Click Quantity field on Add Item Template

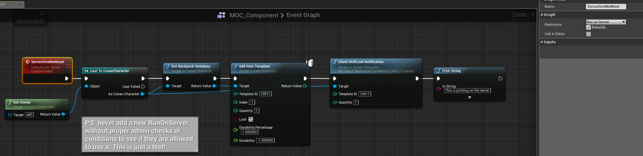pyautogui.click(x=257, y=111)
